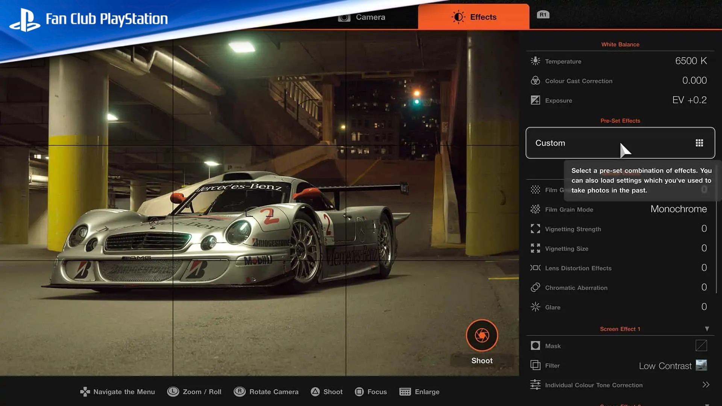Click the R1 shoulder button indicator

(x=543, y=15)
